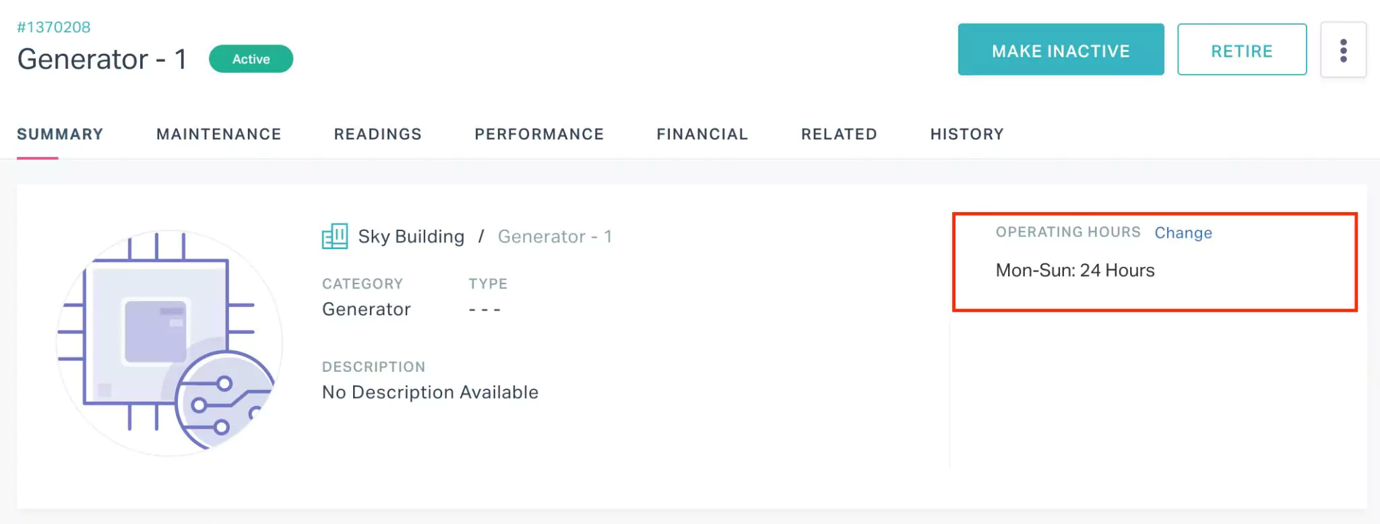Click the Generator - 1 breadcrumb
Image resolution: width=1380 pixels, height=524 pixels.
(555, 236)
